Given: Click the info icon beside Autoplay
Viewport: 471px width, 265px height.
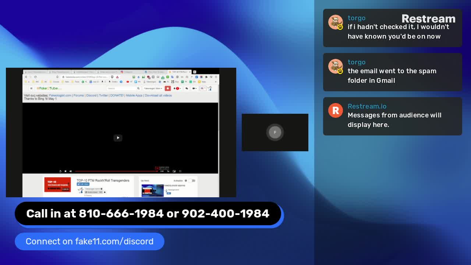Looking at the screenshot, I should tap(186, 181).
